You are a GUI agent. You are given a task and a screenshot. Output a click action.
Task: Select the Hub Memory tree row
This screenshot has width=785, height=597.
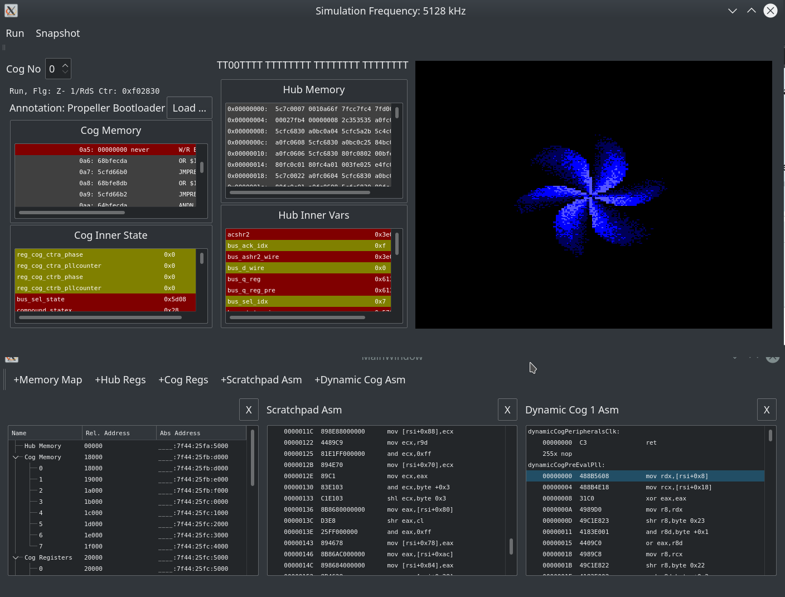43,446
